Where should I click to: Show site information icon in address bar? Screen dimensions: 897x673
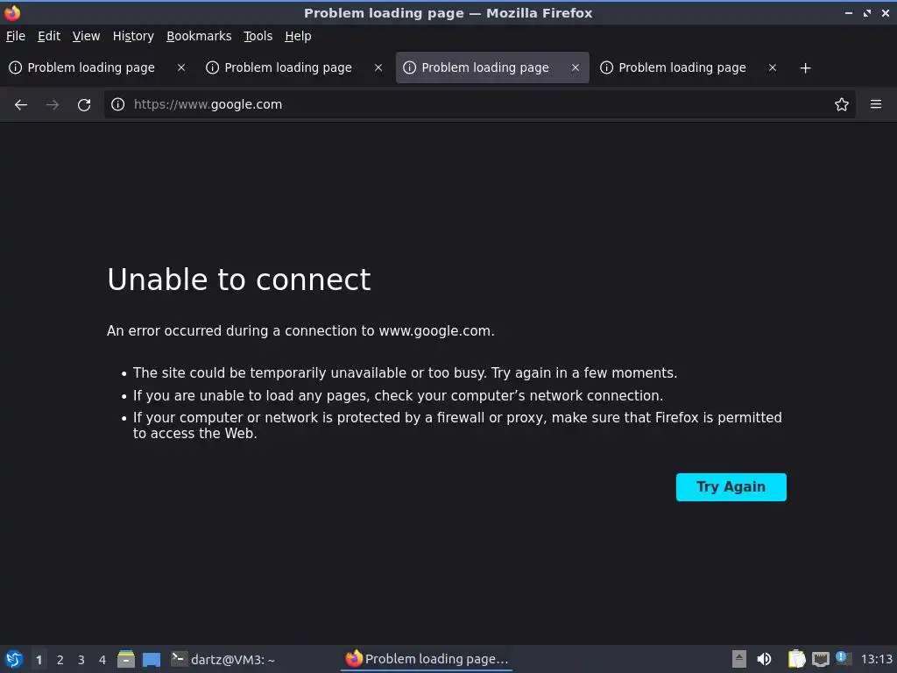click(x=118, y=104)
